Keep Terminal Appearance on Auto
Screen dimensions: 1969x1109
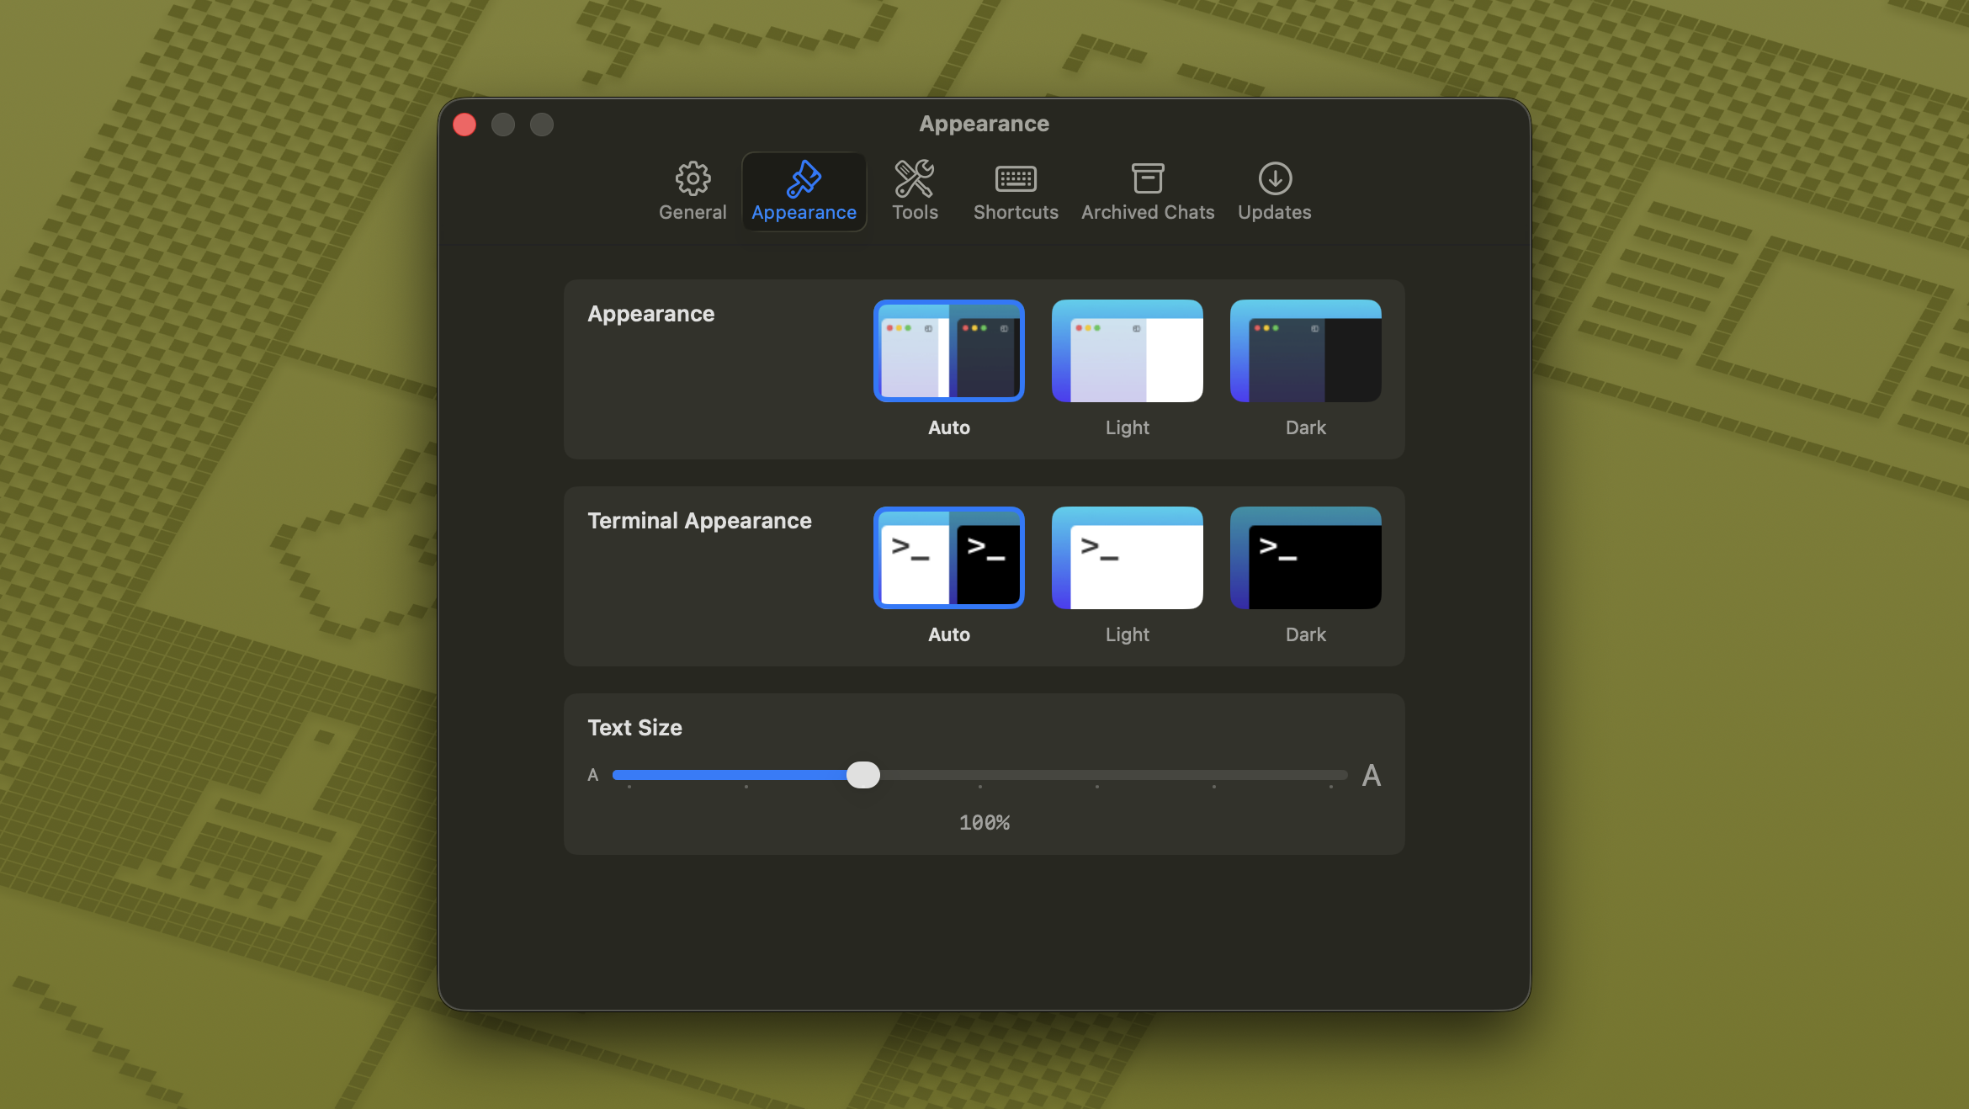click(948, 558)
